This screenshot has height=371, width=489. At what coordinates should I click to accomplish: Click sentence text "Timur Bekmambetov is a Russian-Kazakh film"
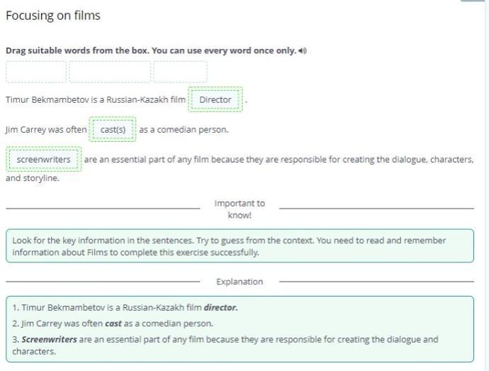click(95, 100)
